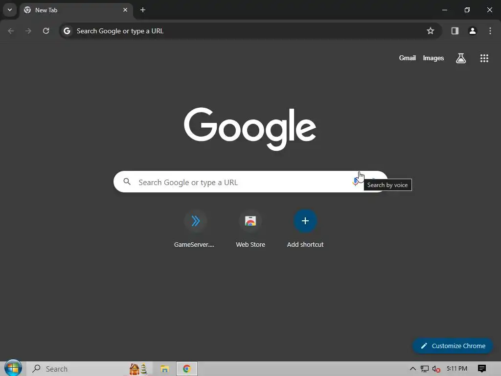Image resolution: width=501 pixels, height=376 pixels.
Task: Open a new tab with plus button
Action: click(x=143, y=10)
